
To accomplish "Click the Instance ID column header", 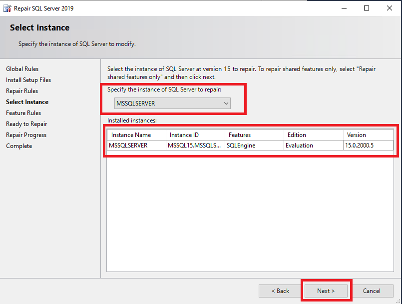I will (195, 135).
